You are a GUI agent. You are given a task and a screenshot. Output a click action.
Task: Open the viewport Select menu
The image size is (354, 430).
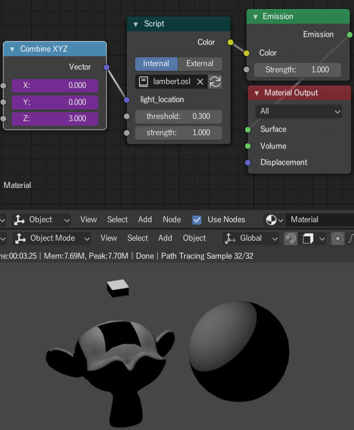click(x=137, y=238)
